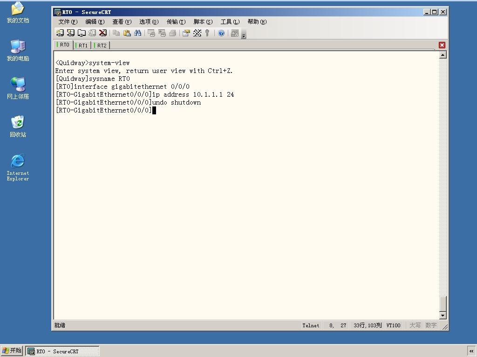This screenshot has width=477, height=357.
Task: Expand system tray chevron
Action: 471,351
